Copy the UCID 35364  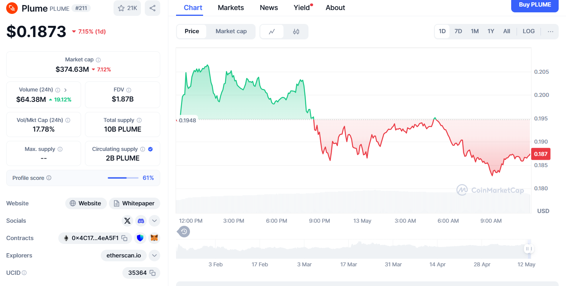point(153,273)
